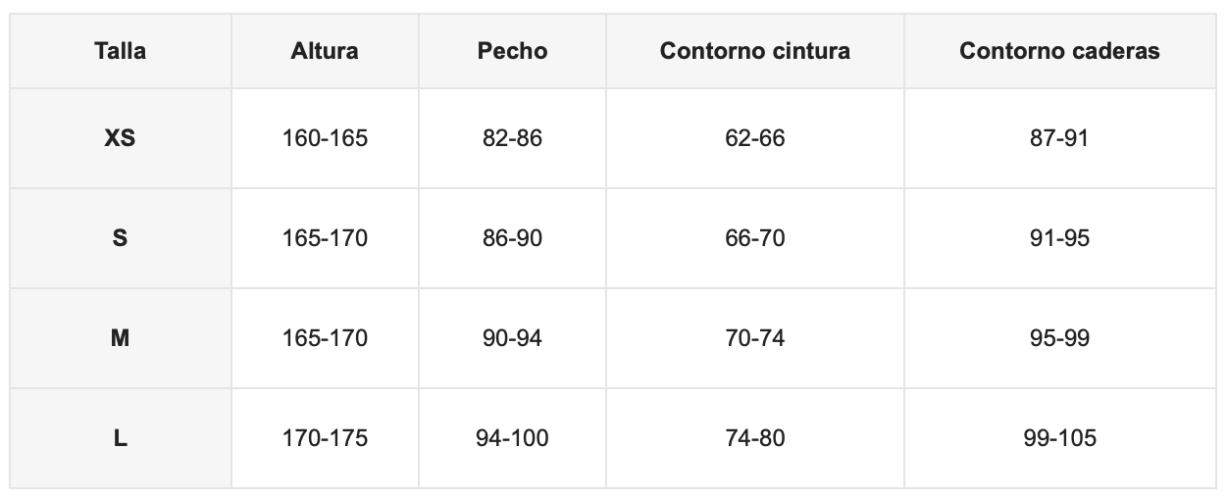Click the 170-175 height cell

(x=325, y=438)
